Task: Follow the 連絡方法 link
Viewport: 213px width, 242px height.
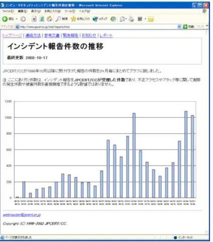Action: (33, 35)
